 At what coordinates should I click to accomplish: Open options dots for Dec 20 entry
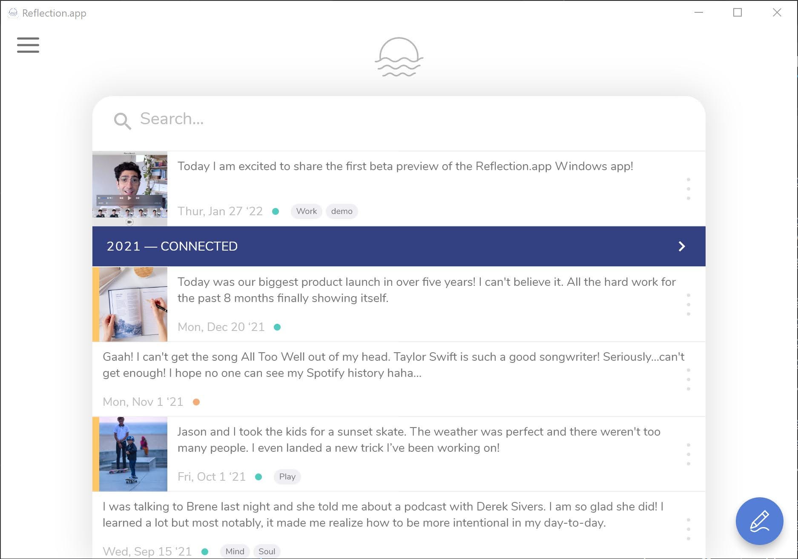pos(689,305)
